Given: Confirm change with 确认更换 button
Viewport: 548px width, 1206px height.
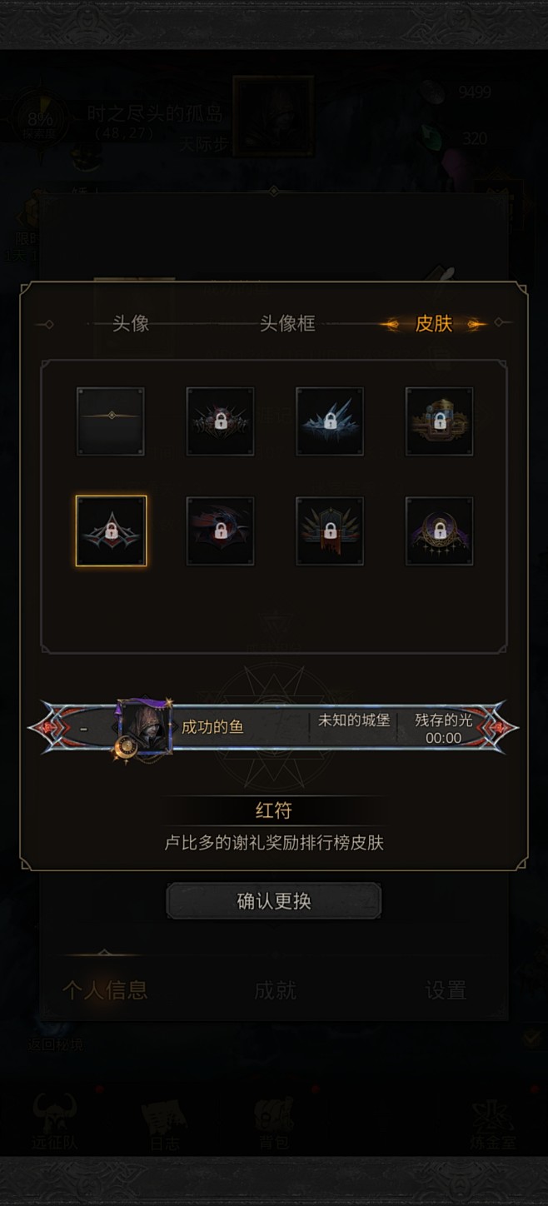Looking at the screenshot, I should pyautogui.click(x=274, y=901).
